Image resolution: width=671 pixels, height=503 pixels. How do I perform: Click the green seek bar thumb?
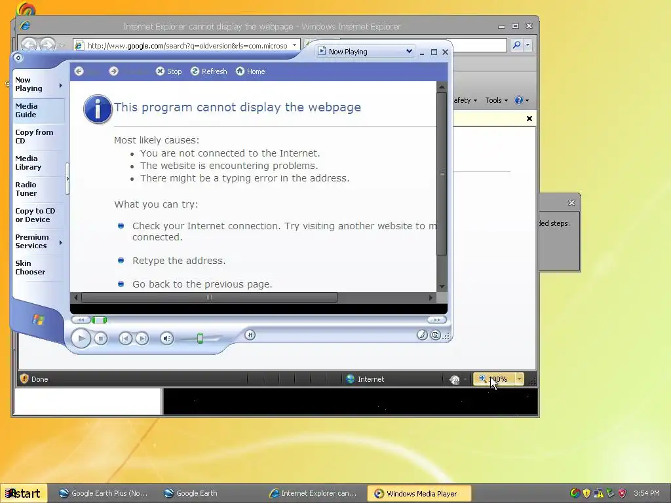click(x=100, y=320)
